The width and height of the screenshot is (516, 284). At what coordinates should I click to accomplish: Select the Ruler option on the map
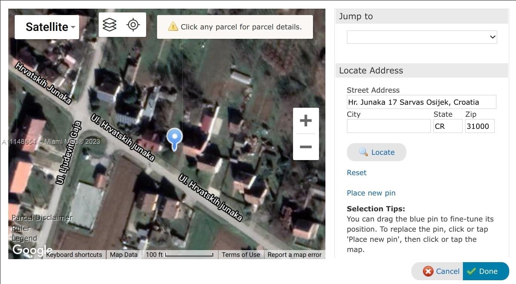[21, 228]
